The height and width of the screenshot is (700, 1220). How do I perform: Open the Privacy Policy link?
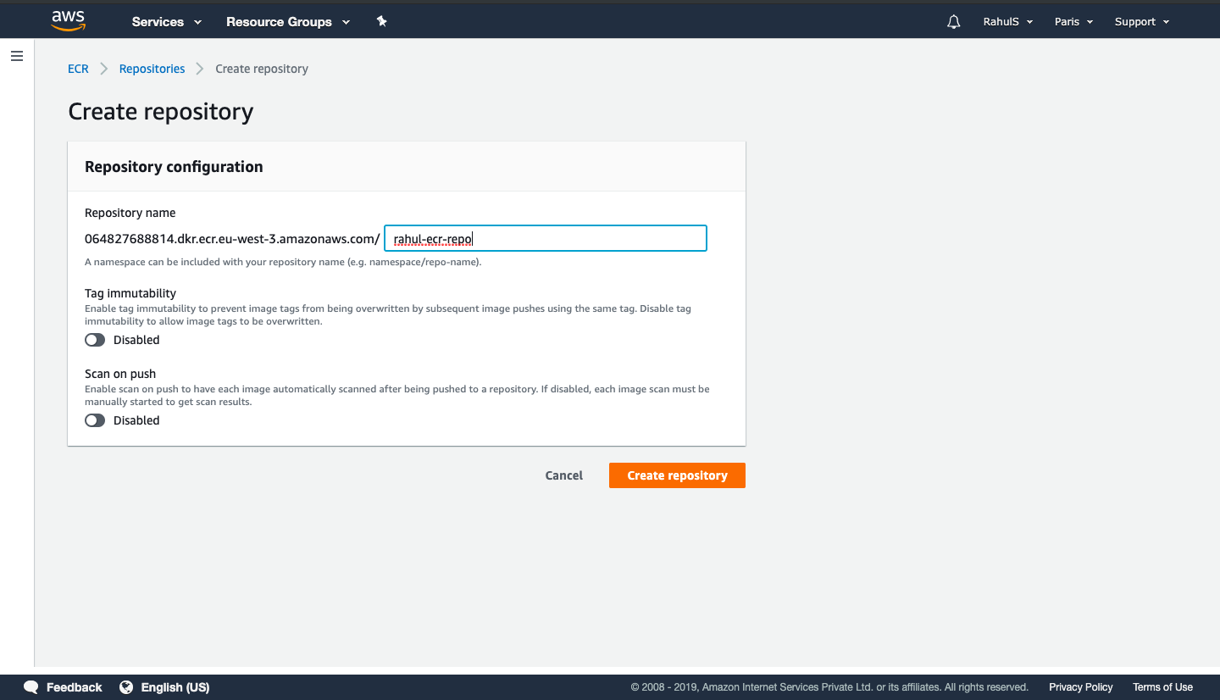[x=1080, y=687]
